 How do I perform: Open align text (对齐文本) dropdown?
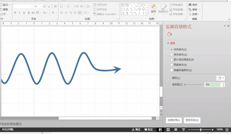pos(101,9)
